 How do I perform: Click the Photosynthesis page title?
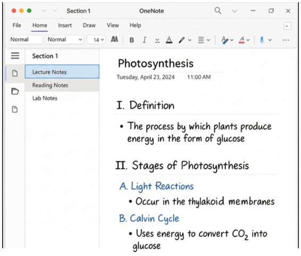click(155, 63)
